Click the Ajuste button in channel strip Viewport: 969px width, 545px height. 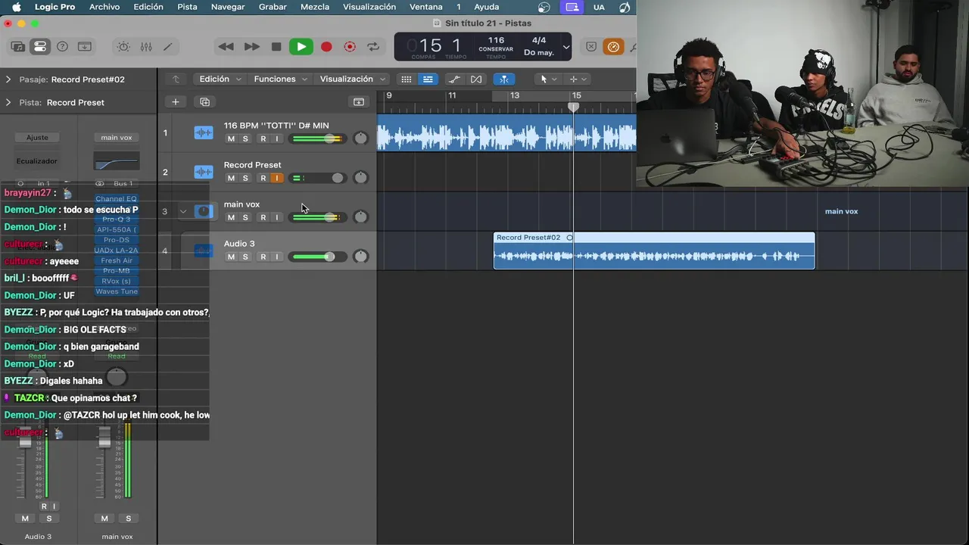pos(37,138)
